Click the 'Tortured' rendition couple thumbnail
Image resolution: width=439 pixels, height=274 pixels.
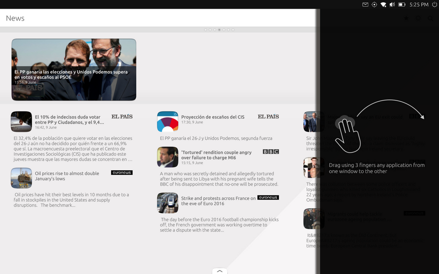[x=167, y=157]
